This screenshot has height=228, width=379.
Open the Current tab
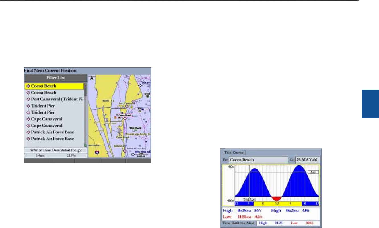239,152
